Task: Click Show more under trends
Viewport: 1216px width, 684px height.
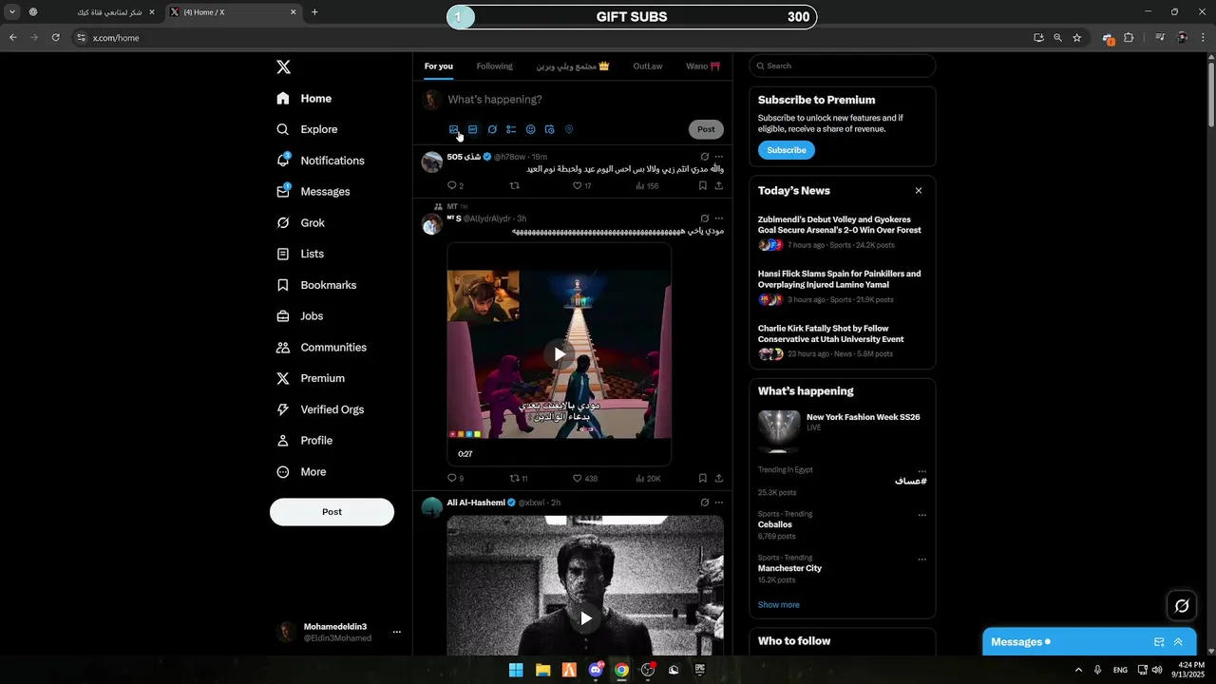Action: click(x=778, y=605)
